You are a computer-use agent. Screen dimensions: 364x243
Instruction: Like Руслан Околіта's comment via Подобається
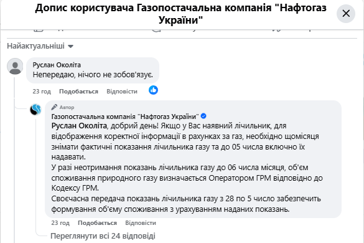(78, 92)
